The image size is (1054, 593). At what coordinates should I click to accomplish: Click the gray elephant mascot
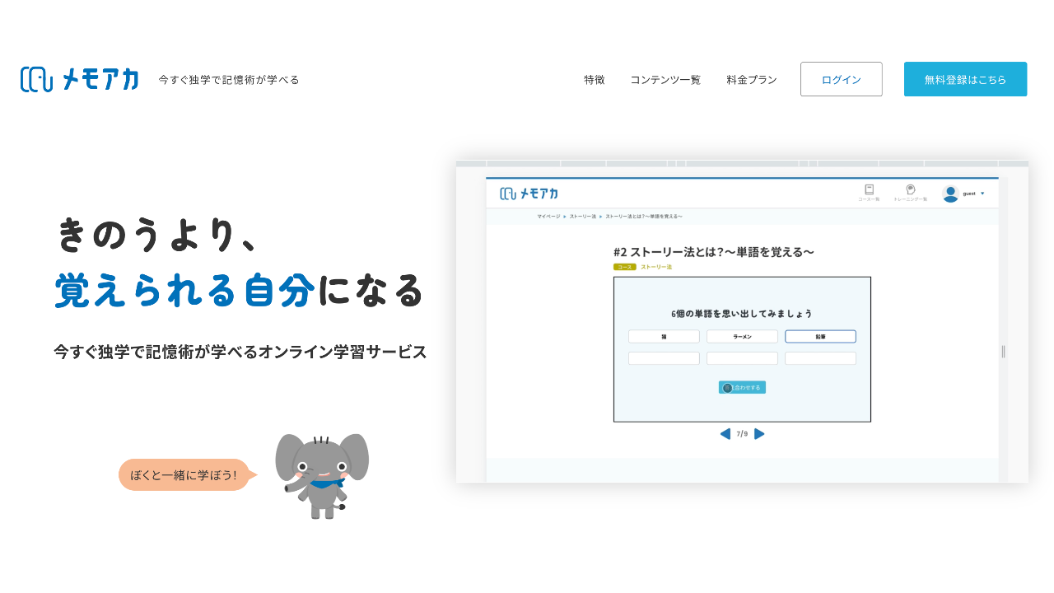coord(322,475)
